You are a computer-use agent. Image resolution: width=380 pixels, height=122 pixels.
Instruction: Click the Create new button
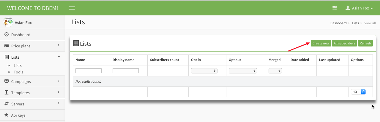321,43
